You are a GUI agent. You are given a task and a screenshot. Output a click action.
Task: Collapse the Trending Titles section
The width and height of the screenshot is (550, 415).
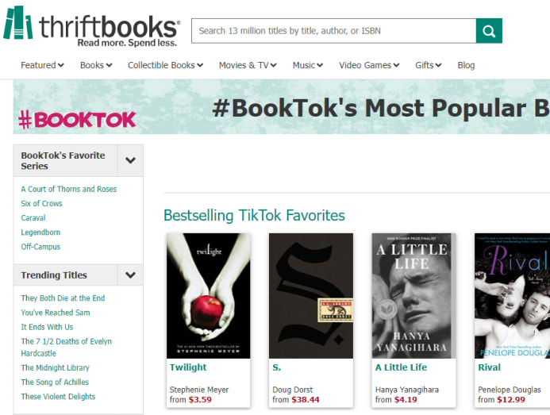(130, 275)
